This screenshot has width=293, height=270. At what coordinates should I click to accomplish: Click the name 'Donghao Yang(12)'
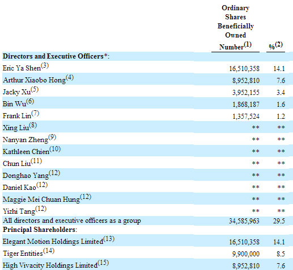tap(31, 175)
